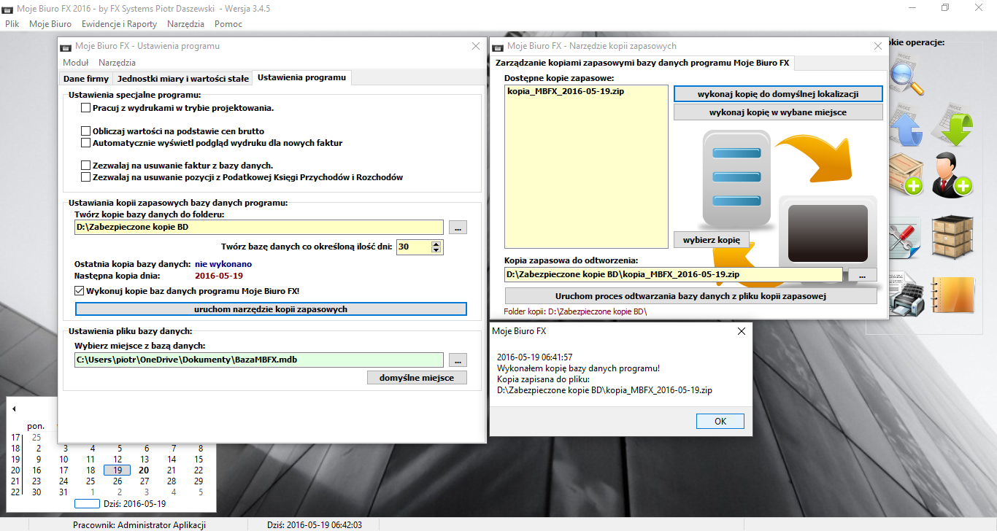The width and height of the screenshot is (997, 531).
Task: Click the add product crate icon
Action: [x=905, y=175]
